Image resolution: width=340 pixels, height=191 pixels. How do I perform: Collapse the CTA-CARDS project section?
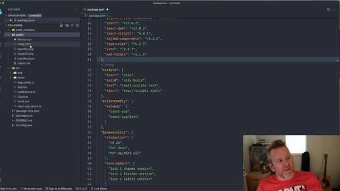coord(6,25)
